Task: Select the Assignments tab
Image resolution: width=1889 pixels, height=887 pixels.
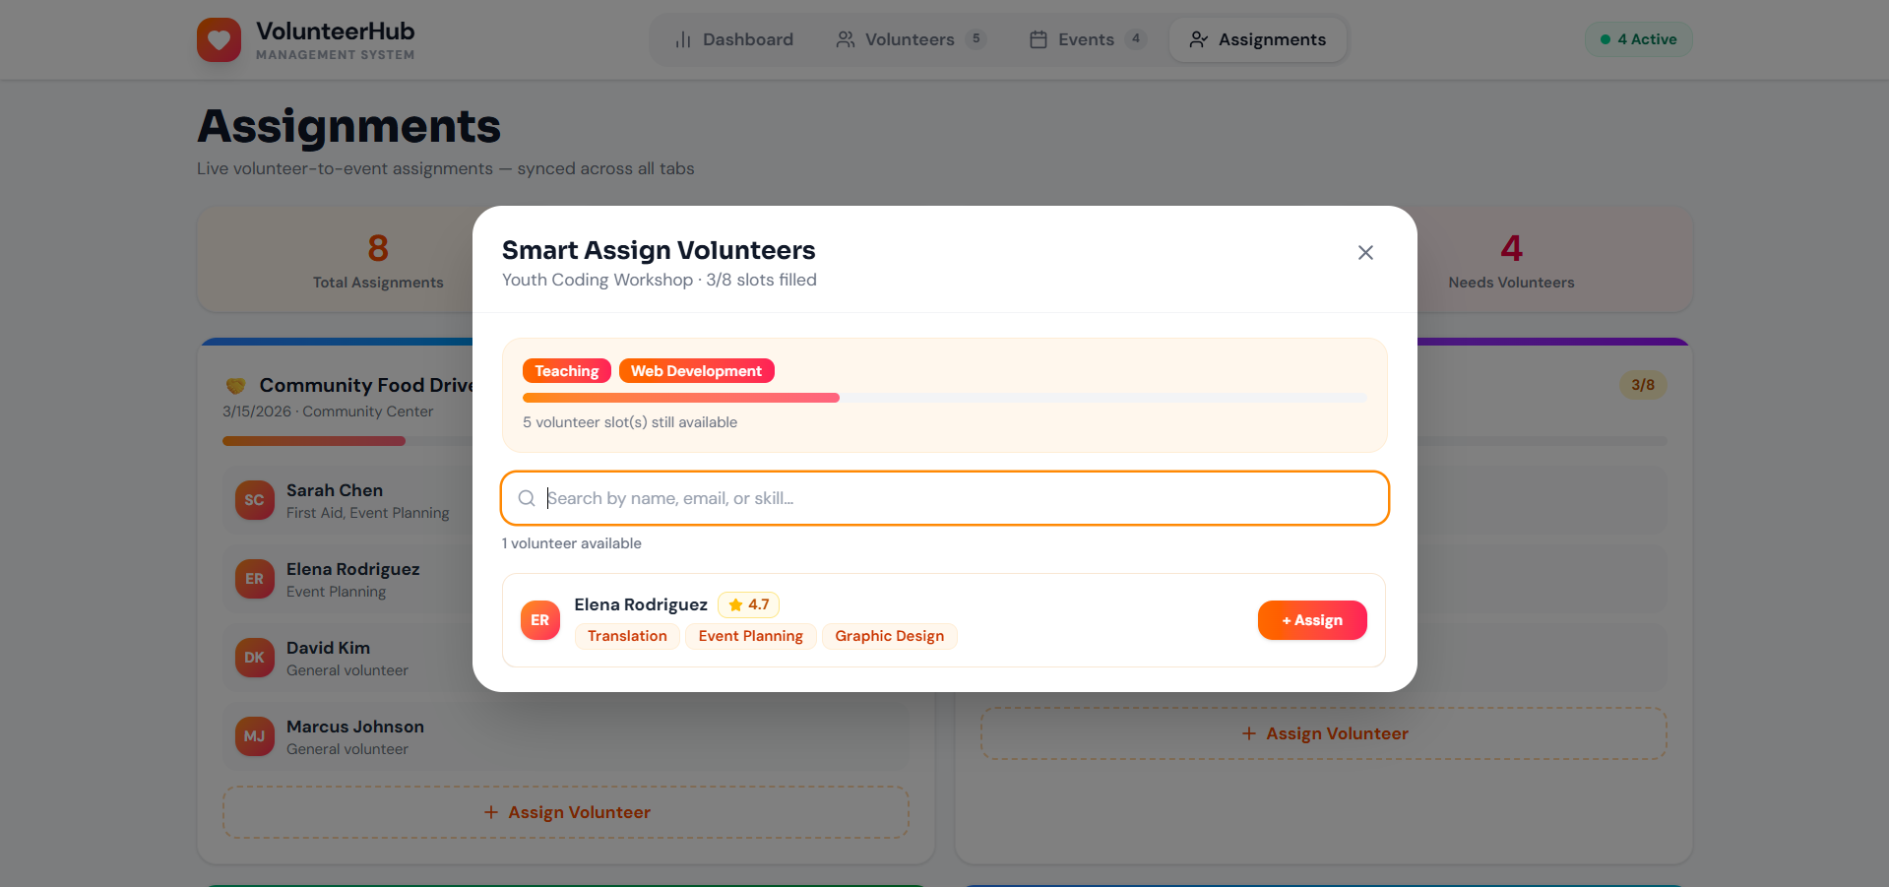Action: [x=1257, y=39]
